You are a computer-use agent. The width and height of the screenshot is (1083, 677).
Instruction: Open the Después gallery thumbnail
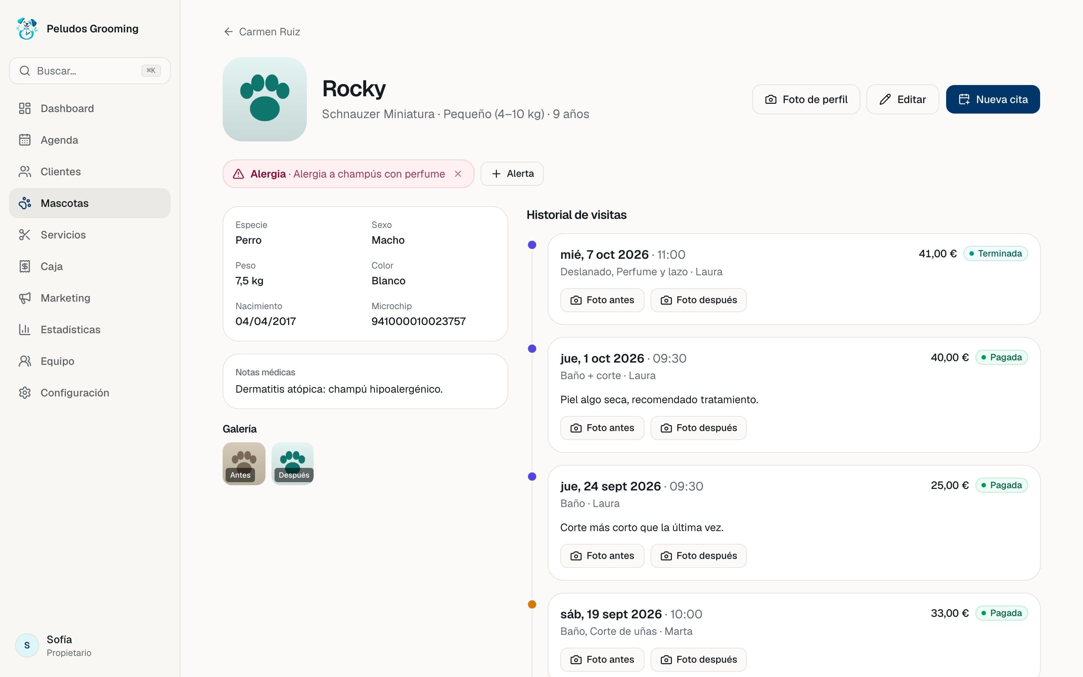coord(293,463)
